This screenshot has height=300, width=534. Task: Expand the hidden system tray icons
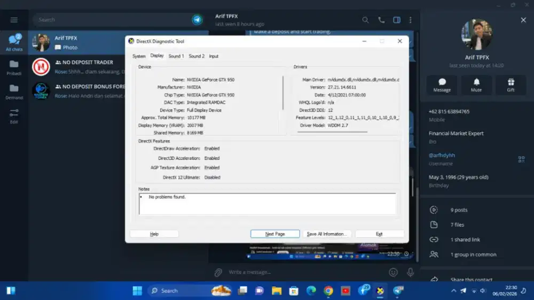point(453,291)
